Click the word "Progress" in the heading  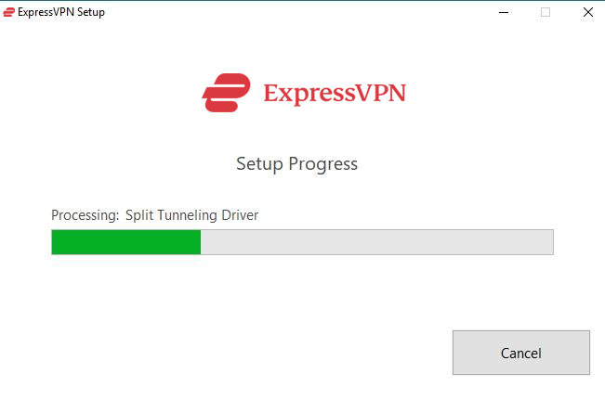coord(323,165)
